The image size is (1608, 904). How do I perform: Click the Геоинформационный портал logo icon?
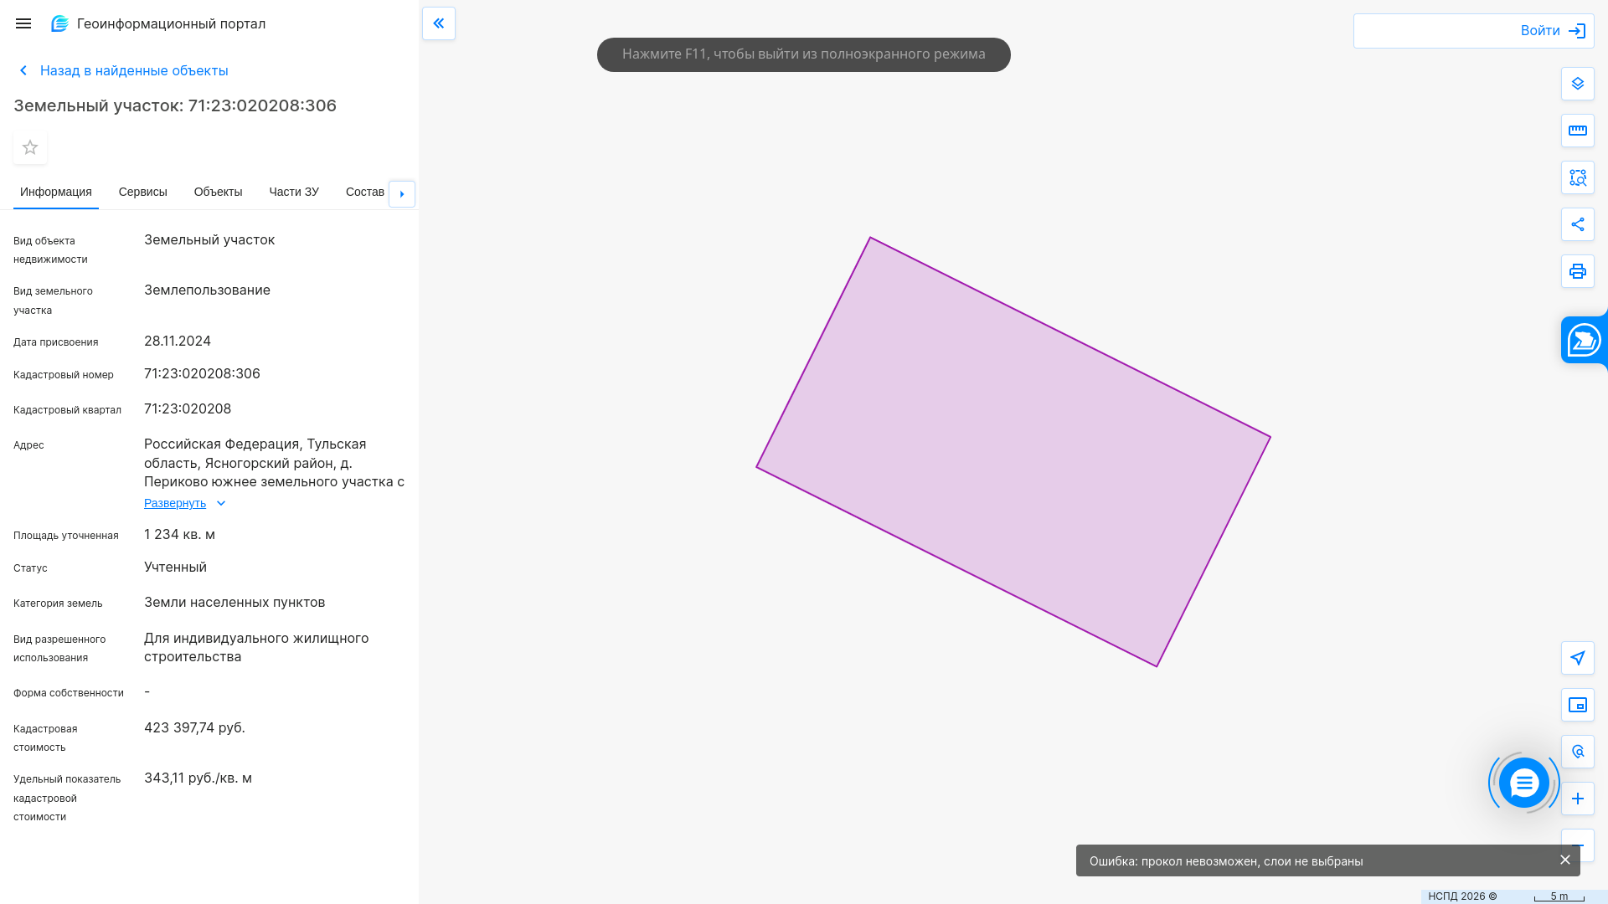tap(59, 23)
